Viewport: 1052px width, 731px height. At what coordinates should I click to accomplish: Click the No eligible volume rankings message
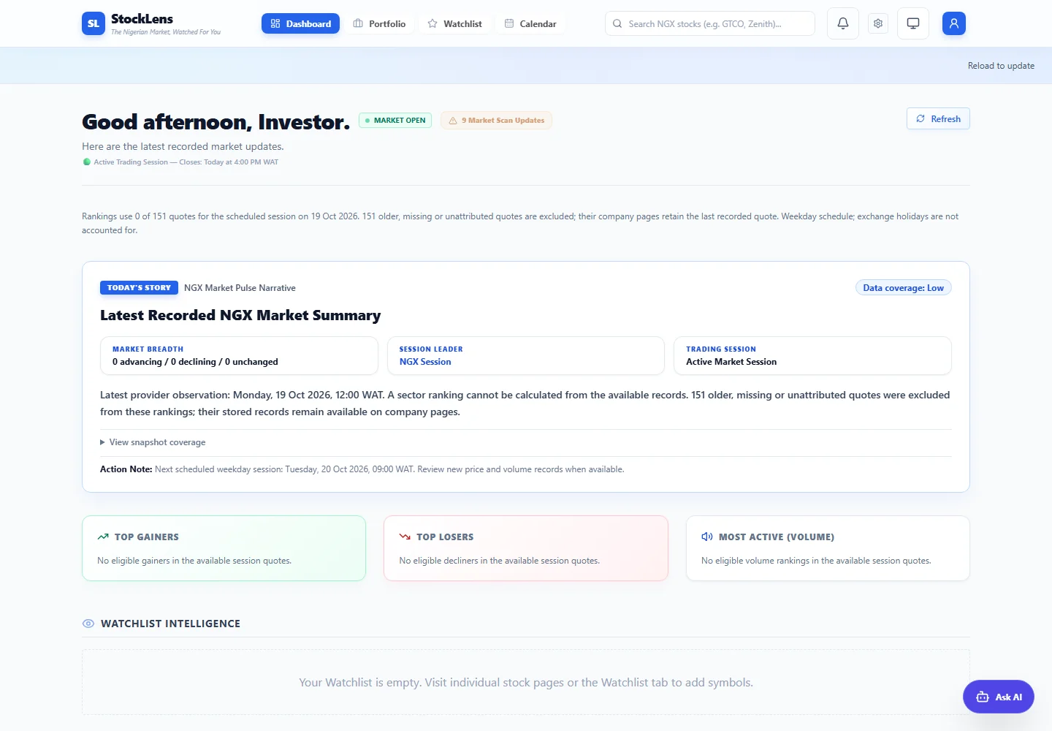(x=816, y=561)
